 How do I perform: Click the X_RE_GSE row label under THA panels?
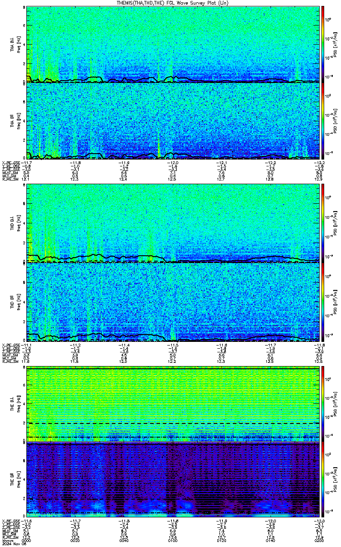pos(11,162)
